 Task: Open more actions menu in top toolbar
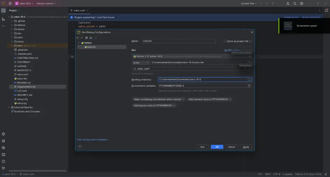[x=273, y=3]
